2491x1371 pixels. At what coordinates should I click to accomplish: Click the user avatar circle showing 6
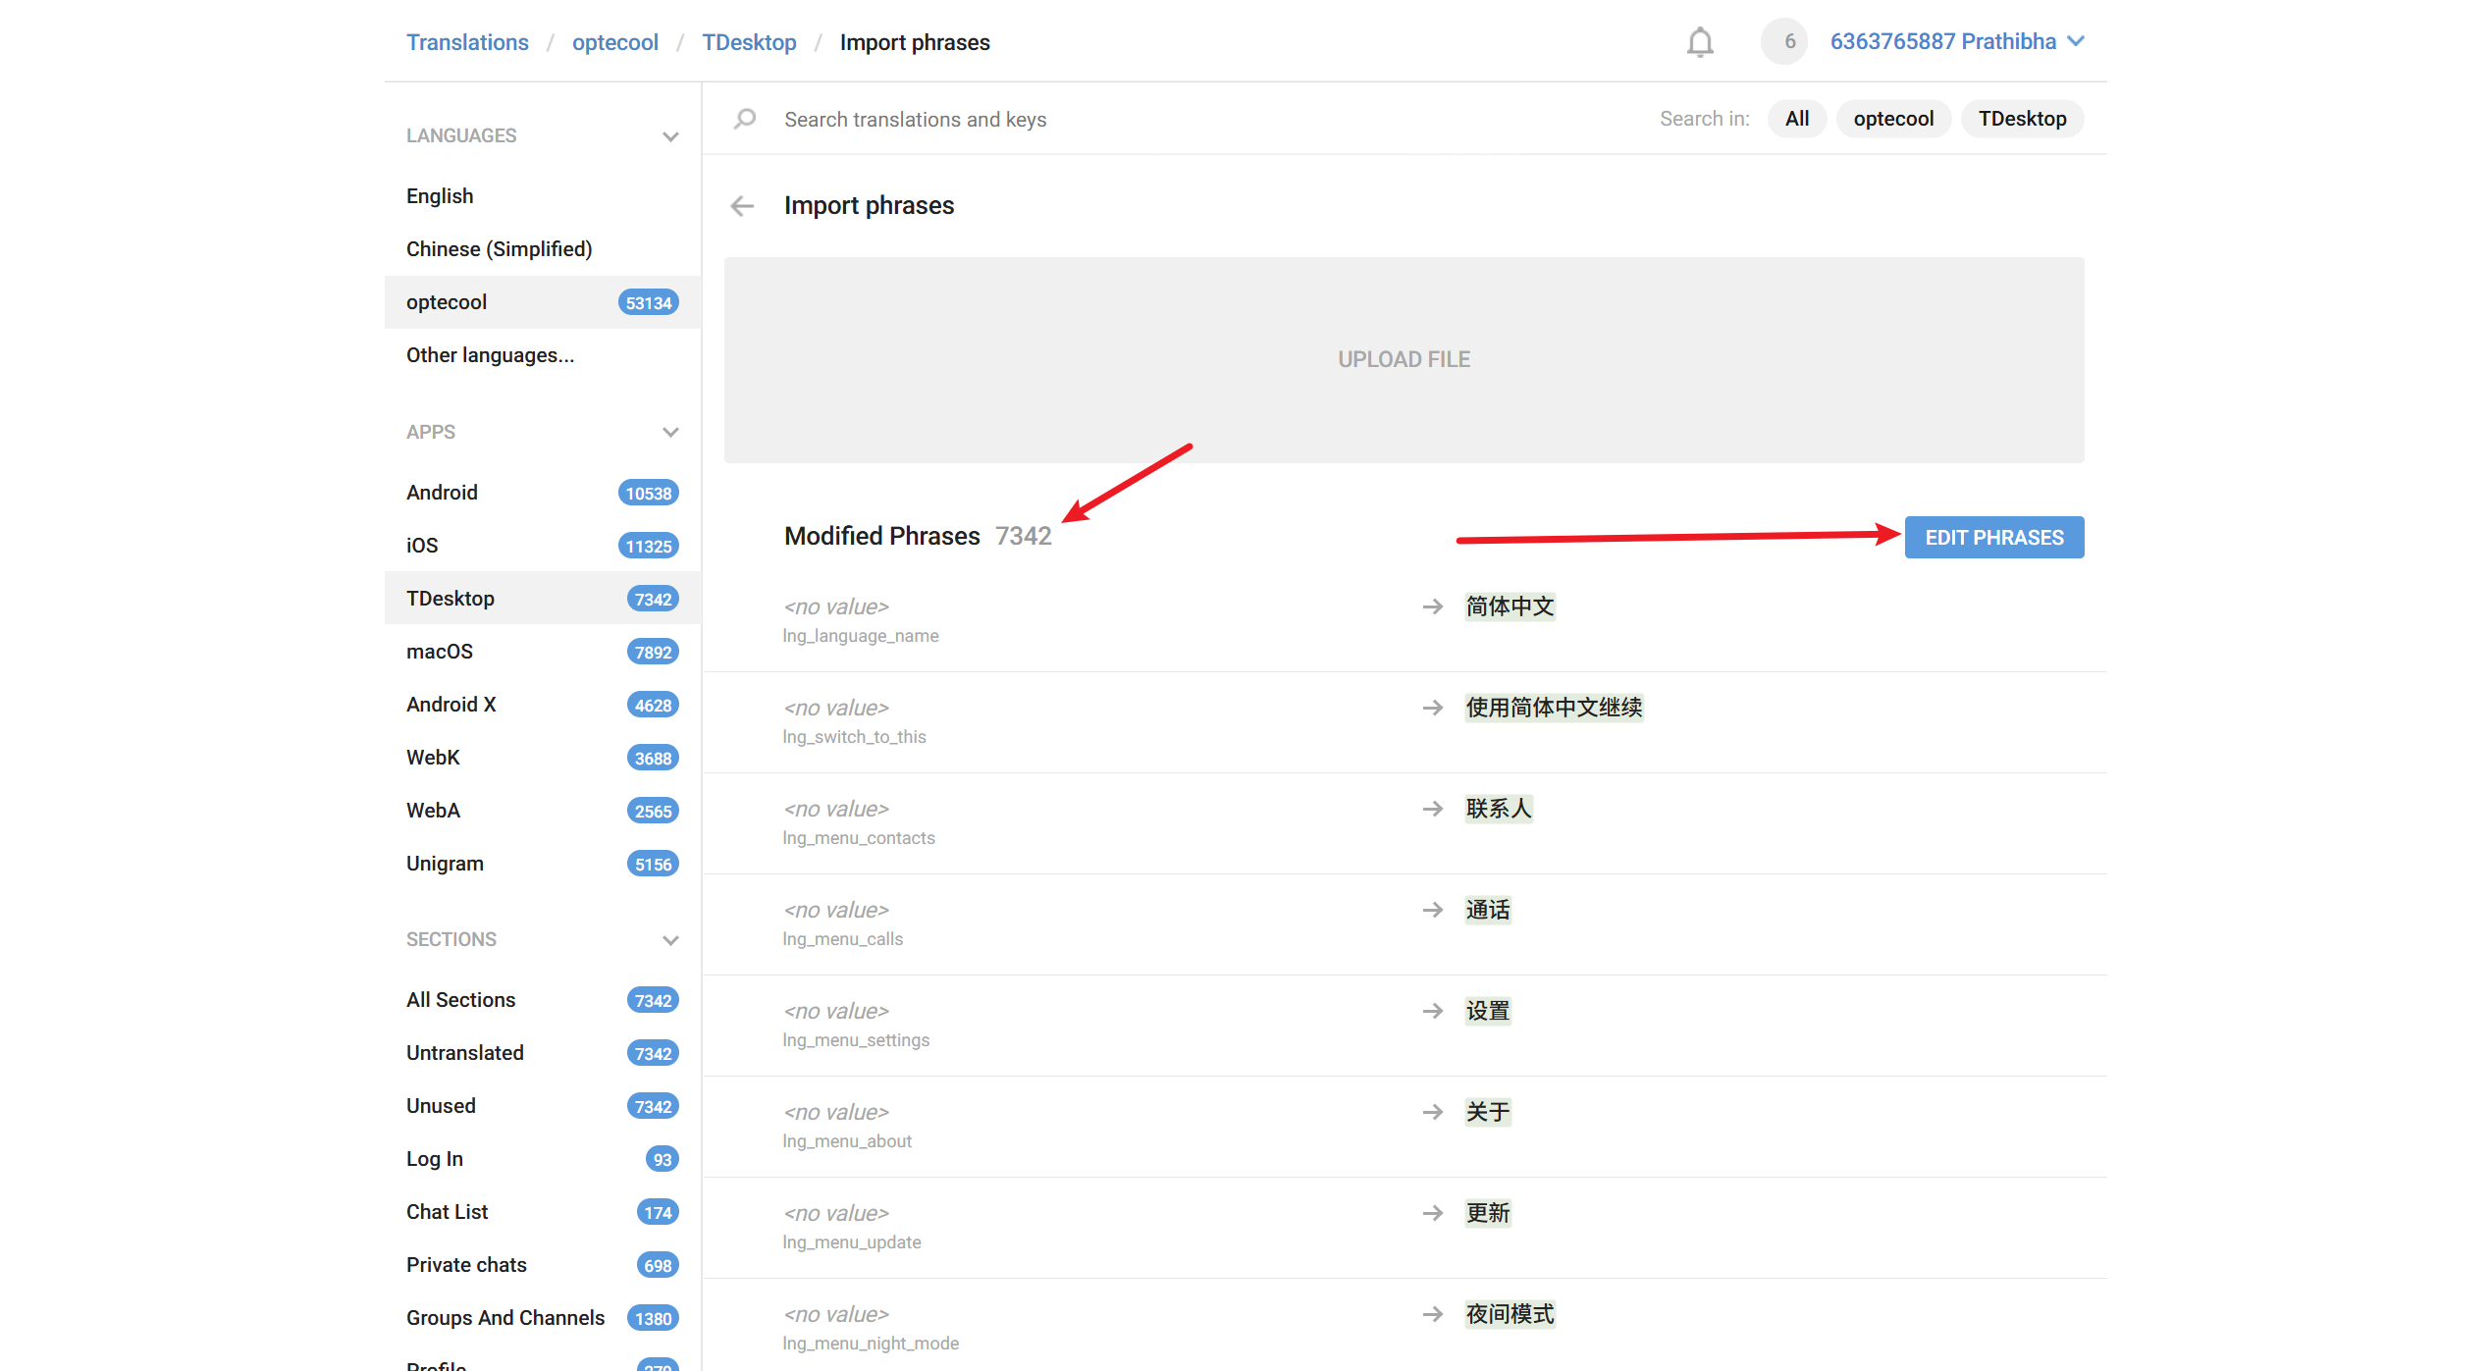click(1784, 41)
